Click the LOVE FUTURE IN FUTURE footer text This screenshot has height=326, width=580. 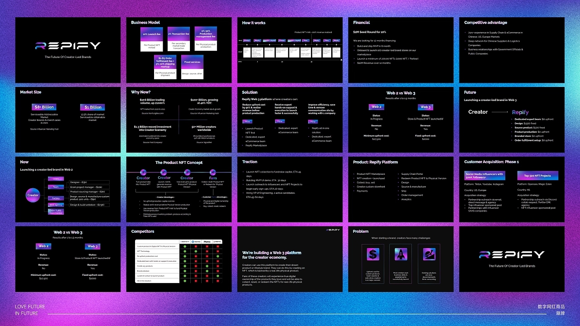30,310
